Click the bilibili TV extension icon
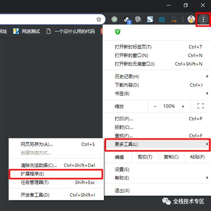This screenshot has height=211, width=211. click(162, 20)
